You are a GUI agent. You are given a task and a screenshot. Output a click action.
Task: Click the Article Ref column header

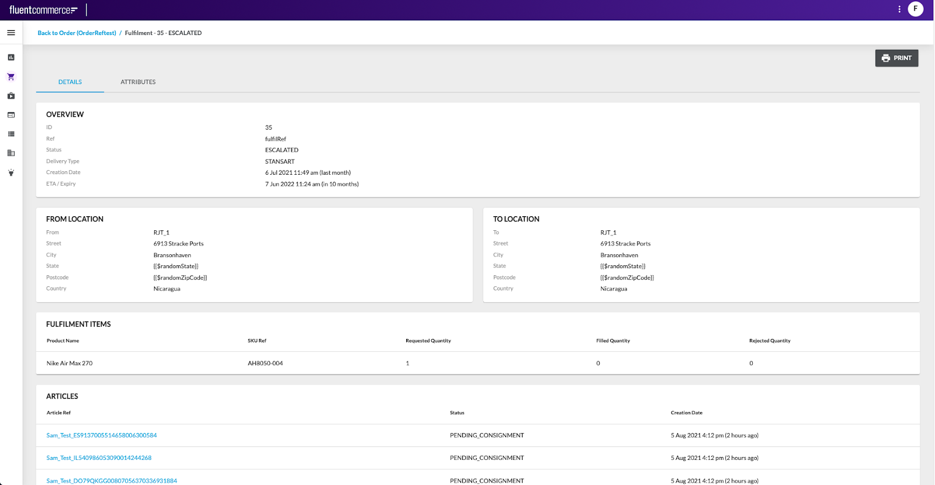click(58, 413)
